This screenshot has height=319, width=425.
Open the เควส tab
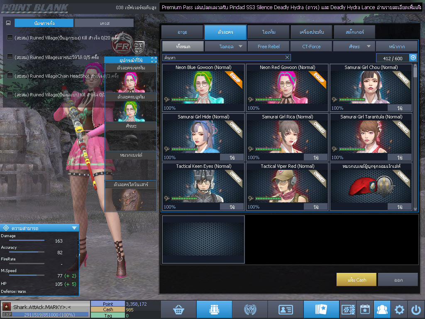104,23
